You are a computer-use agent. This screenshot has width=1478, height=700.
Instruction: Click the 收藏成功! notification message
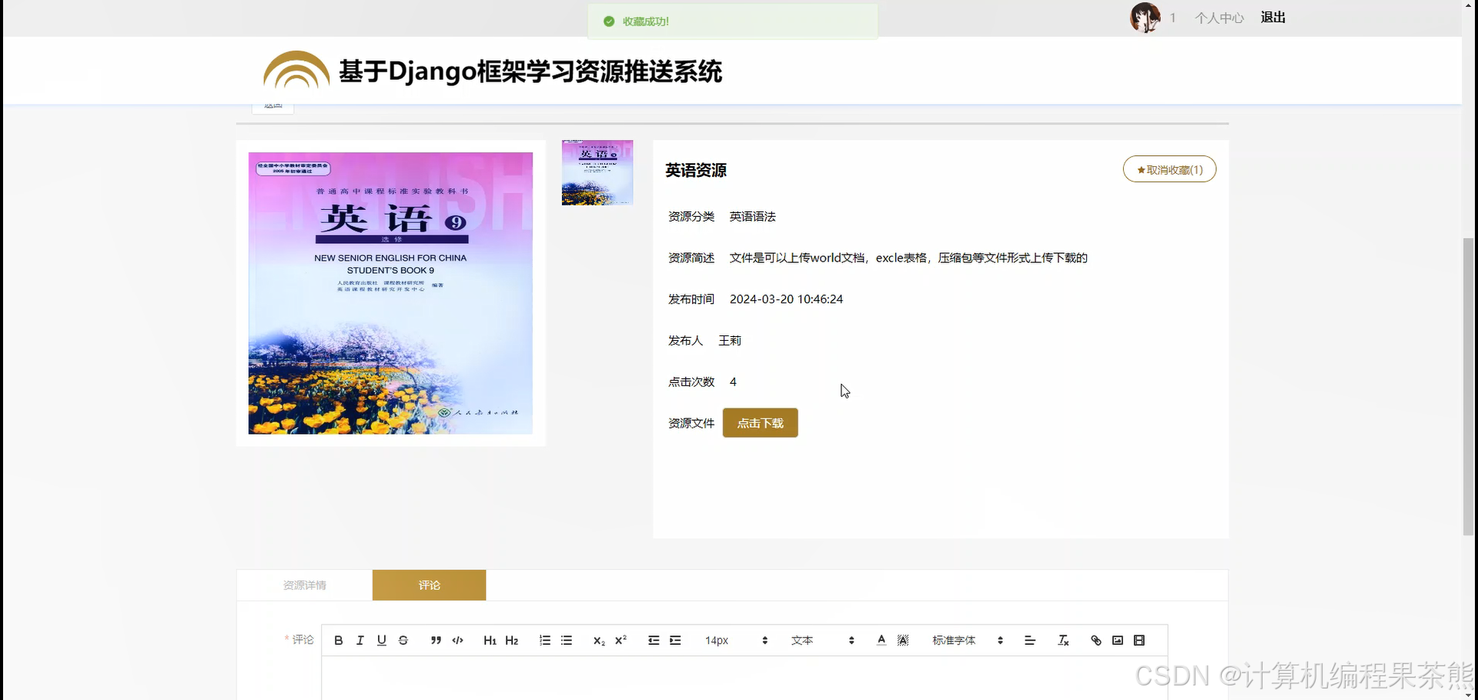click(x=732, y=22)
